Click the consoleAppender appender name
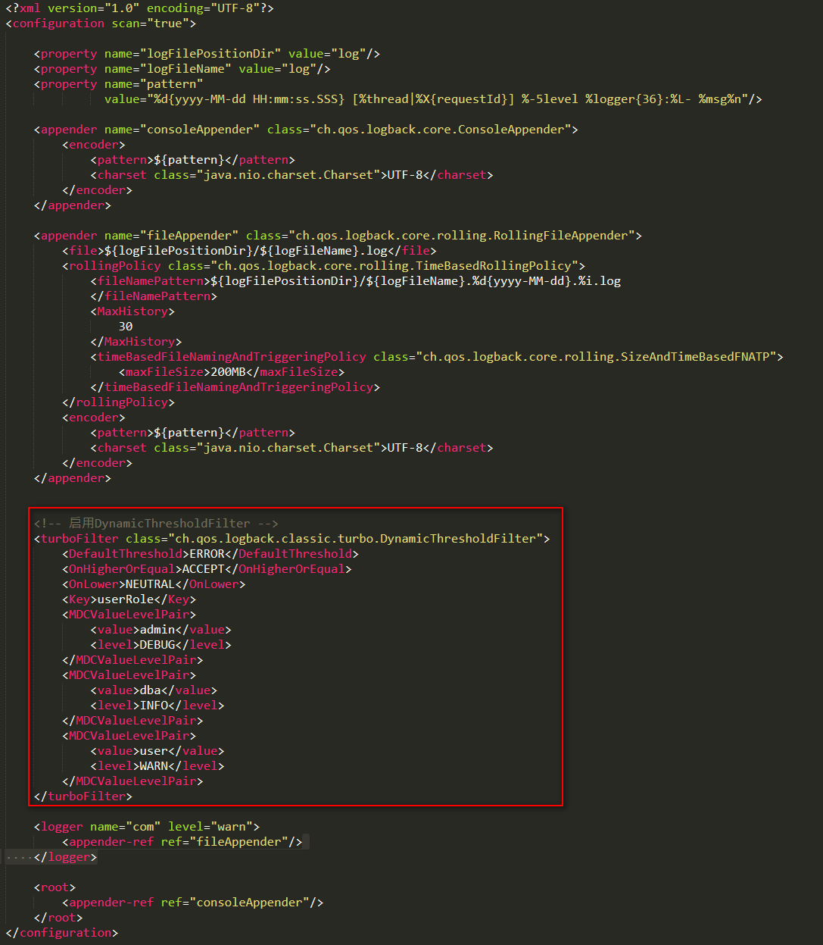Screen dimensions: 823x945 point(198,129)
